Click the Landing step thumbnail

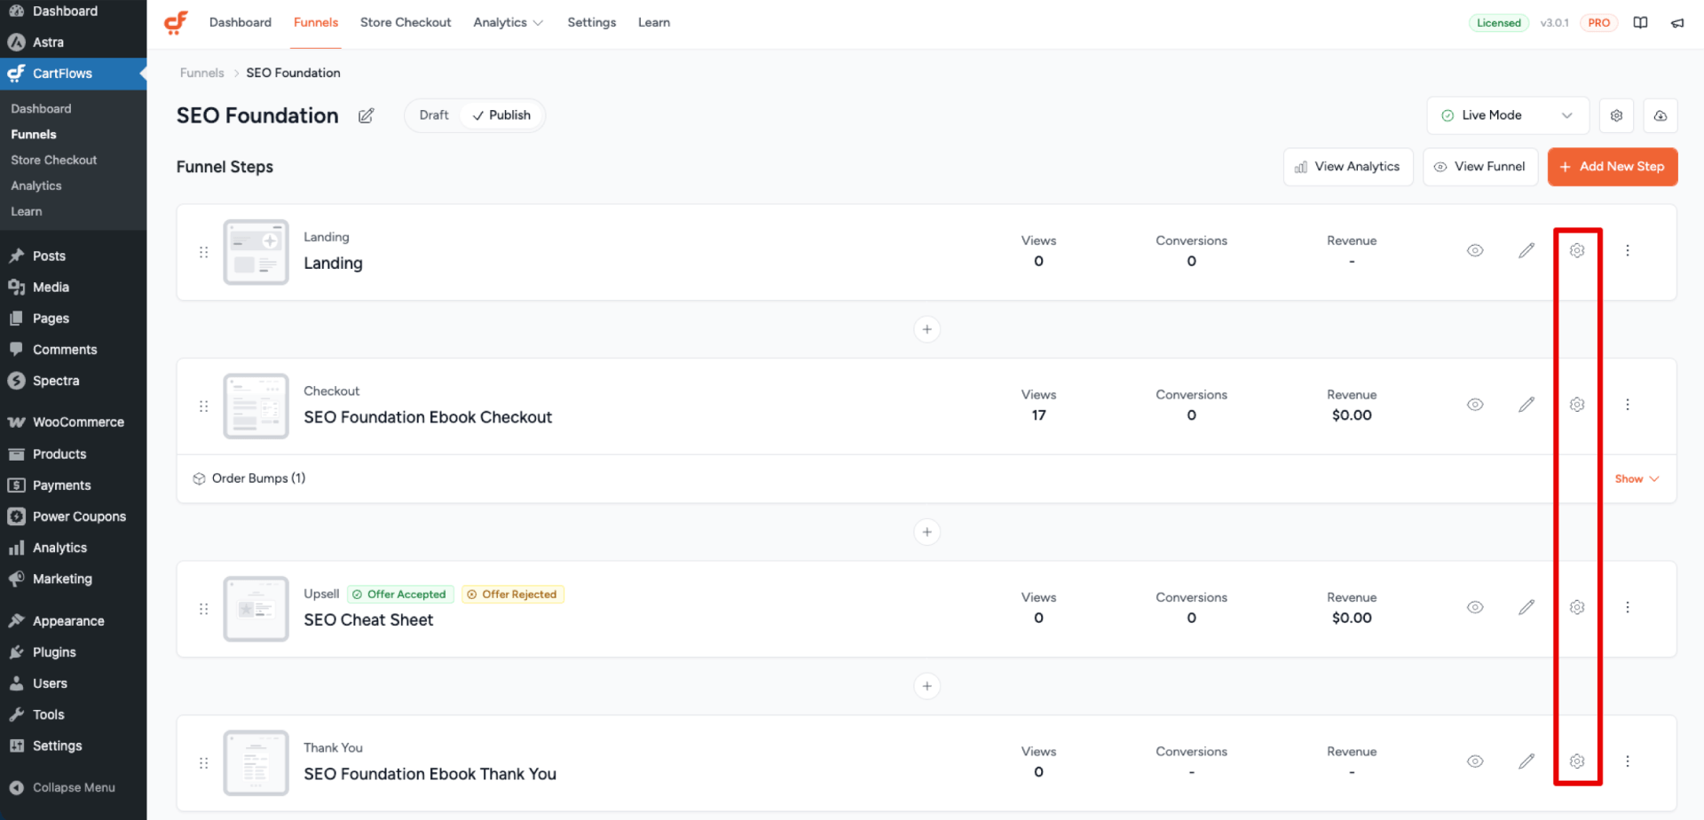(256, 252)
